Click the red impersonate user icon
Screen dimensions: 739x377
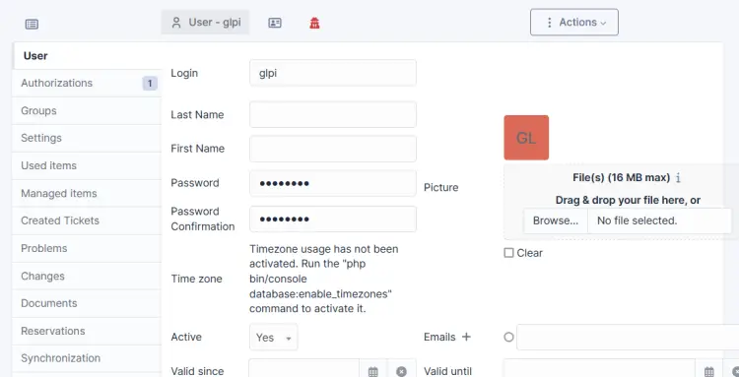coord(315,23)
